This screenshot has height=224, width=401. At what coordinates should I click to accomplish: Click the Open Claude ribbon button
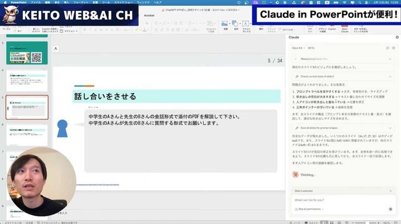click(x=345, y=28)
